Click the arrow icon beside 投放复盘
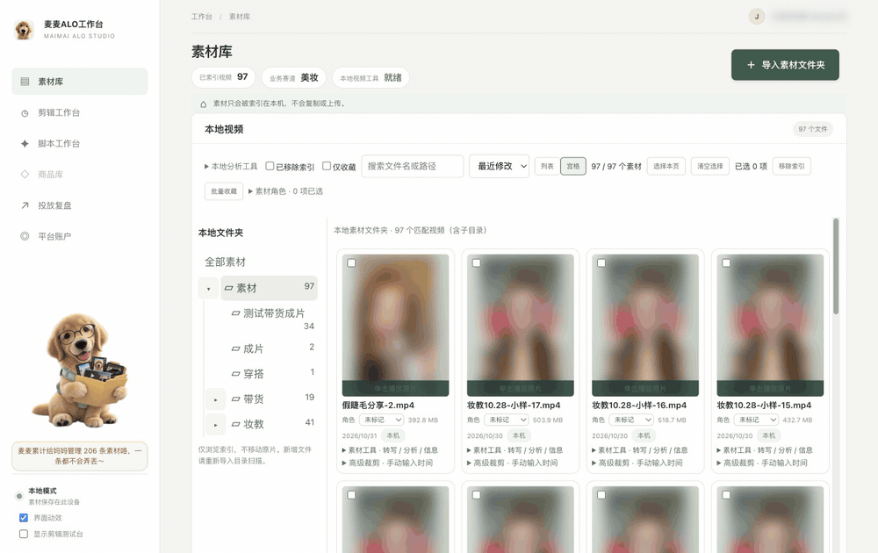This screenshot has height=553, width=878. pyautogui.click(x=25, y=205)
